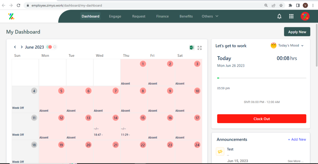Click the Mon Jun 26 2023 date
The height and width of the screenshot is (164, 318).
point(231,66)
